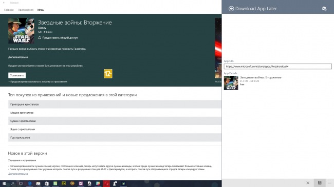Open the Приложения tab in Store
The width and height of the screenshot is (334, 187).
(26, 10)
